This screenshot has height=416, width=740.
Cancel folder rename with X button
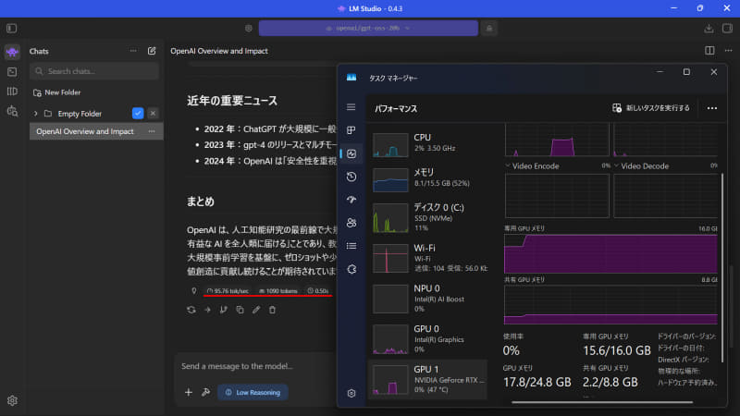click(153, 114)
